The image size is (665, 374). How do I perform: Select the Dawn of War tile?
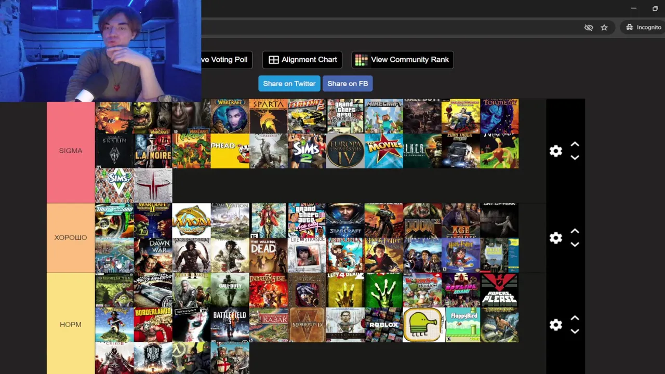point(153,255)
